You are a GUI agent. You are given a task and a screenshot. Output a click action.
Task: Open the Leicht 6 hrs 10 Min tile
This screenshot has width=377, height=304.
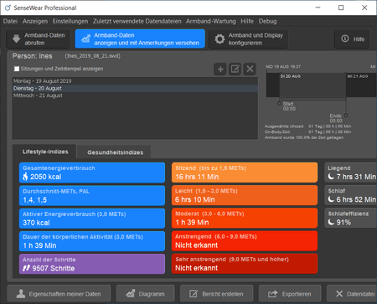click(x=245, y=195)
